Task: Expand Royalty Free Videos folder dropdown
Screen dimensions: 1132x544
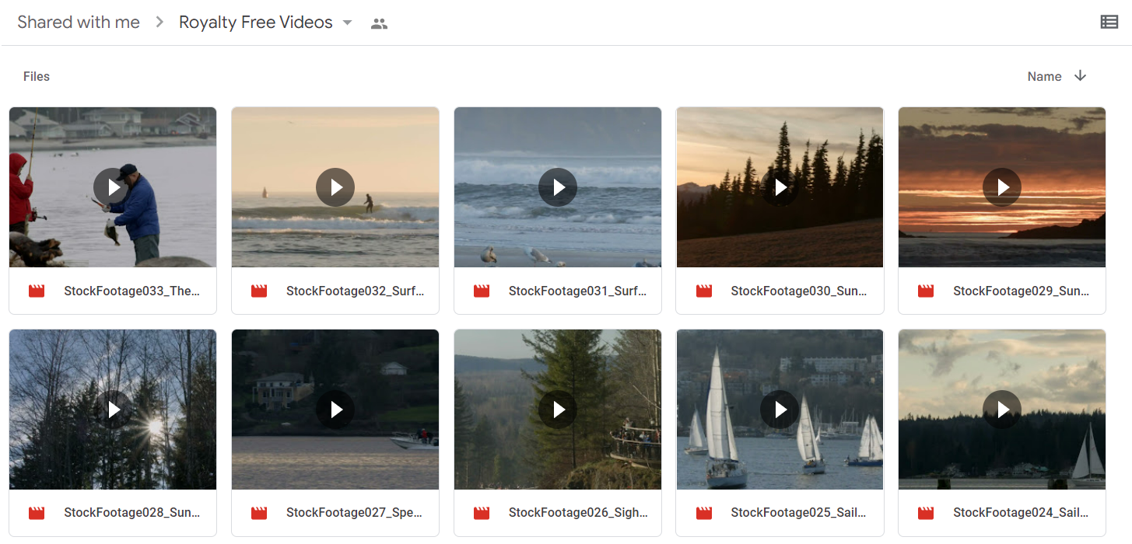Action: tap(347, 23)
